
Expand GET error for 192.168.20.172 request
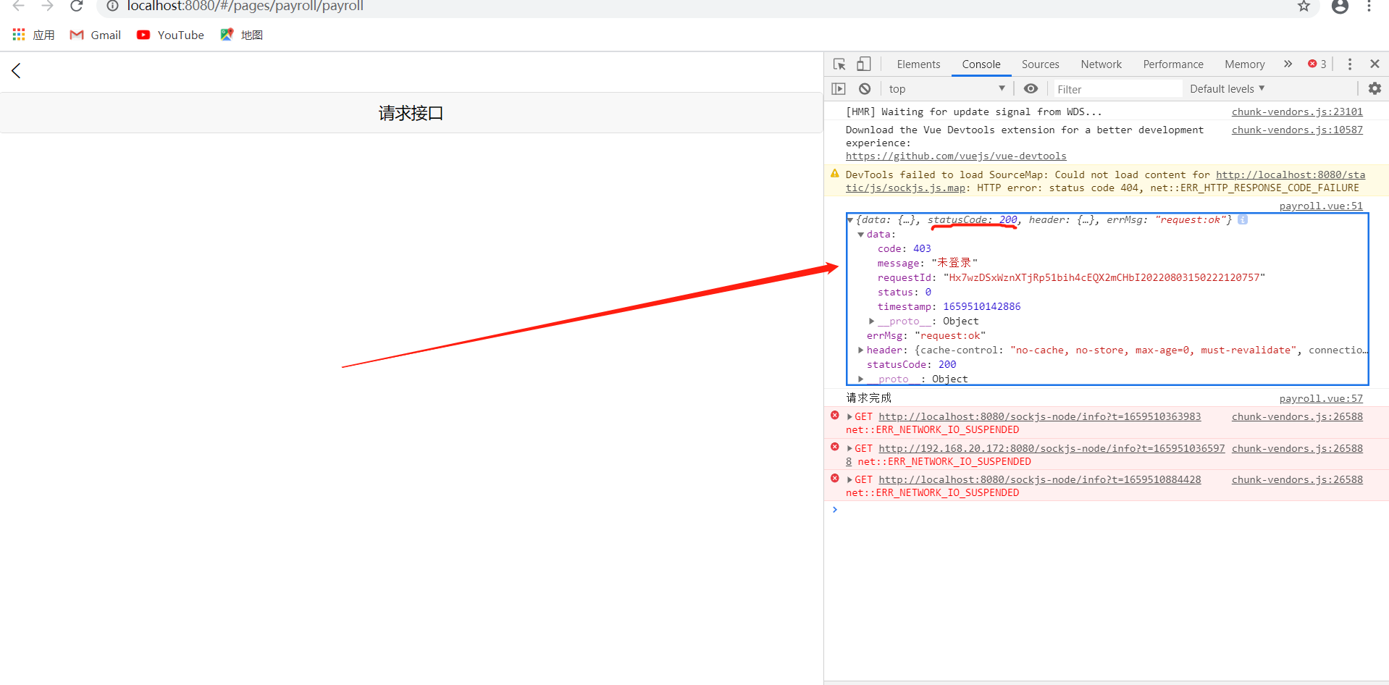pyautogui.click(x=849, y=449)
